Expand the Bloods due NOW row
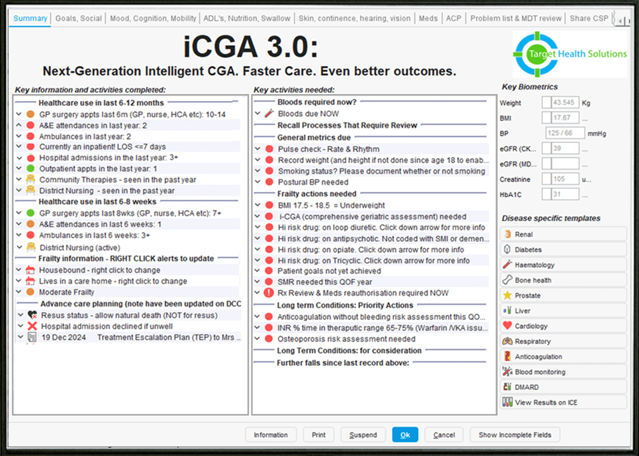The width and height of the screenshot is (639, 456). (x=258, y=114)
